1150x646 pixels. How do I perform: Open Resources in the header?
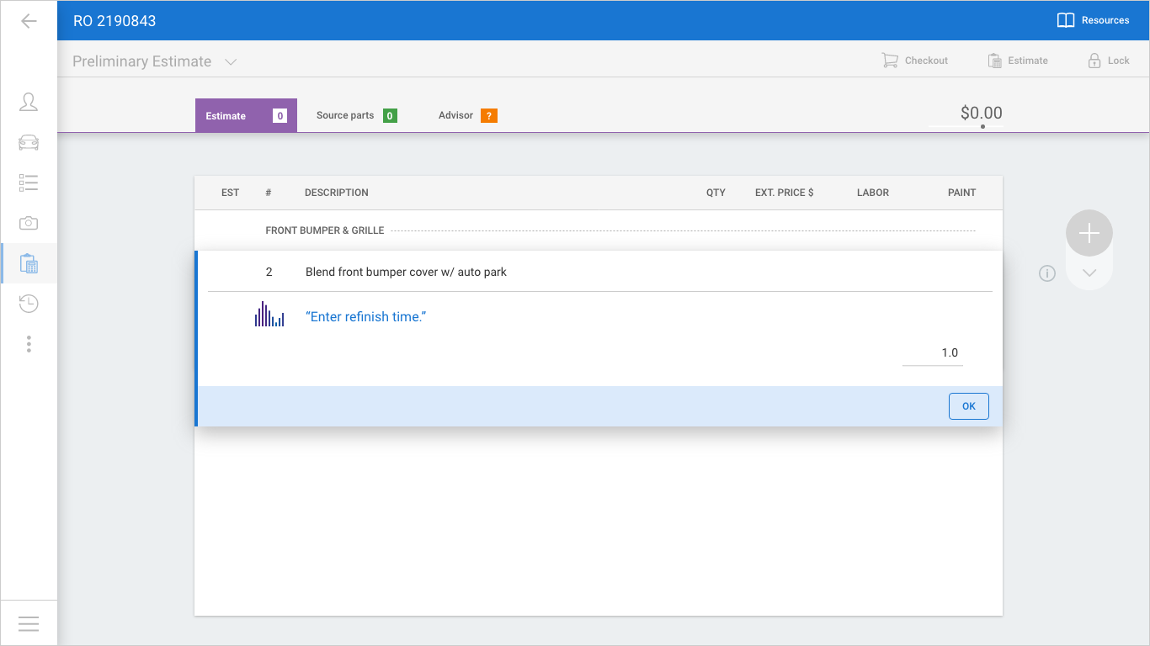[x=1093, y=20]
